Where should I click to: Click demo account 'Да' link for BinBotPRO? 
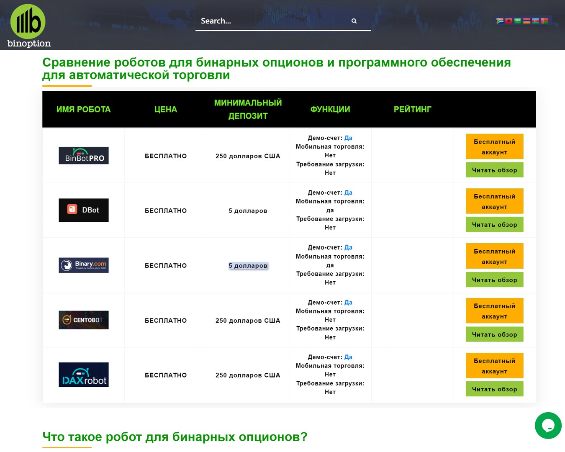click(348, 138)
